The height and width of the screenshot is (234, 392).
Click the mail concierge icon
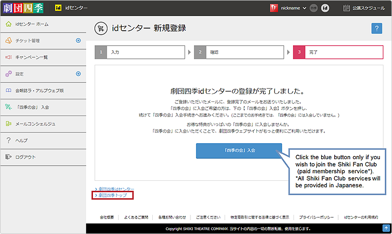click(x=9, y=124)
